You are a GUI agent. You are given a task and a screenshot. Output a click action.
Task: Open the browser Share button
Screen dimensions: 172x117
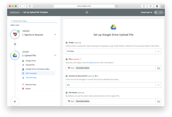point(144,6)
